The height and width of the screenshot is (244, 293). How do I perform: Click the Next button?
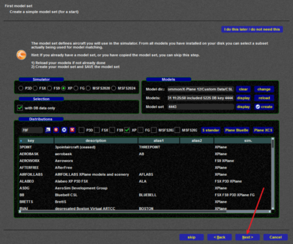[247, 237]
